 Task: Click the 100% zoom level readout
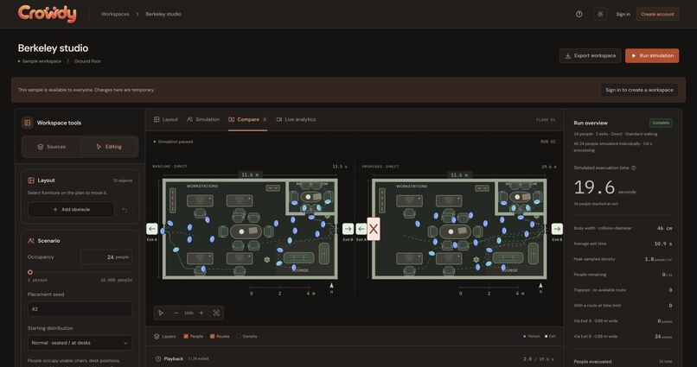tap(189, 313)
